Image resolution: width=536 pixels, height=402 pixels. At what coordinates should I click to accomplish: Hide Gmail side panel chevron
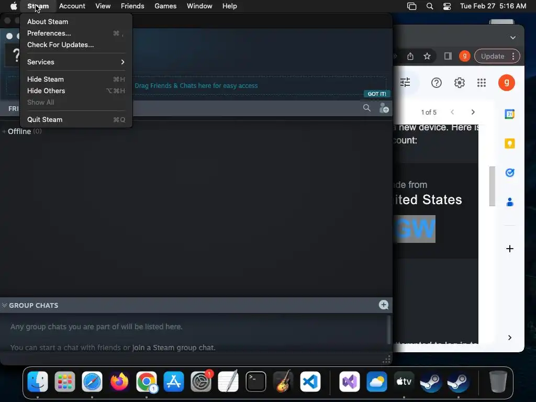(509, 338)
